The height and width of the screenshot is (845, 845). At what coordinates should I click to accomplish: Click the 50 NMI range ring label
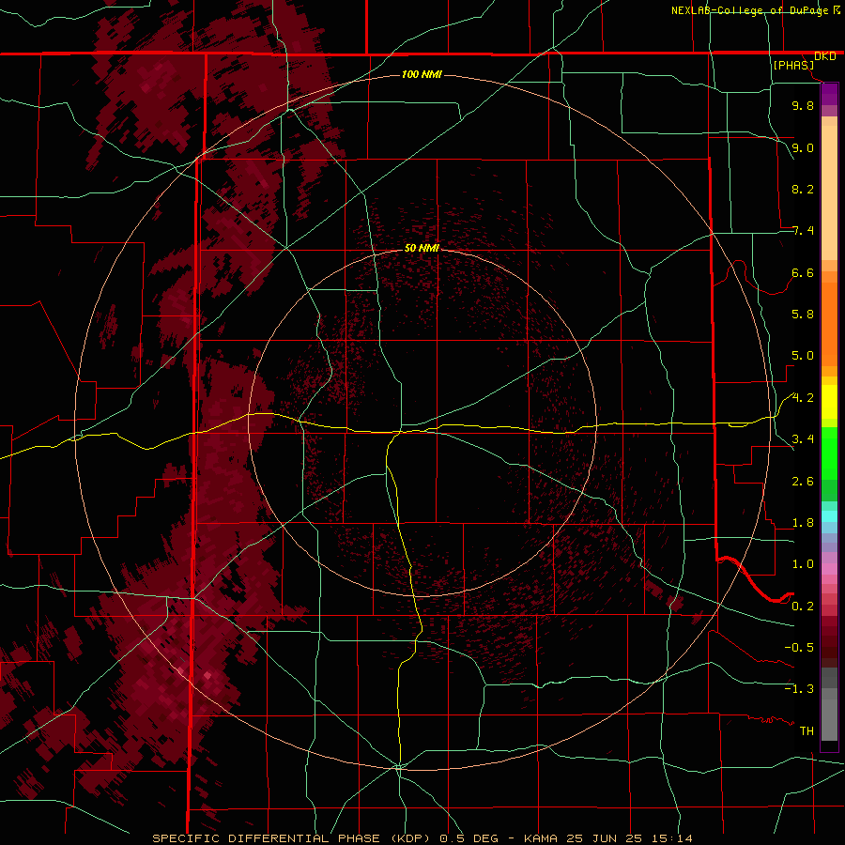(422, 248)
